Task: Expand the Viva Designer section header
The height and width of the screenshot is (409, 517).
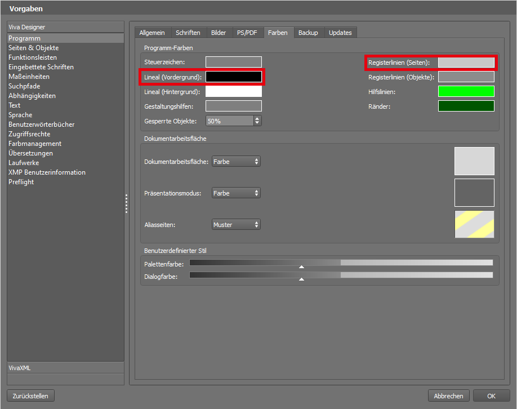Action: click(66, 27)
